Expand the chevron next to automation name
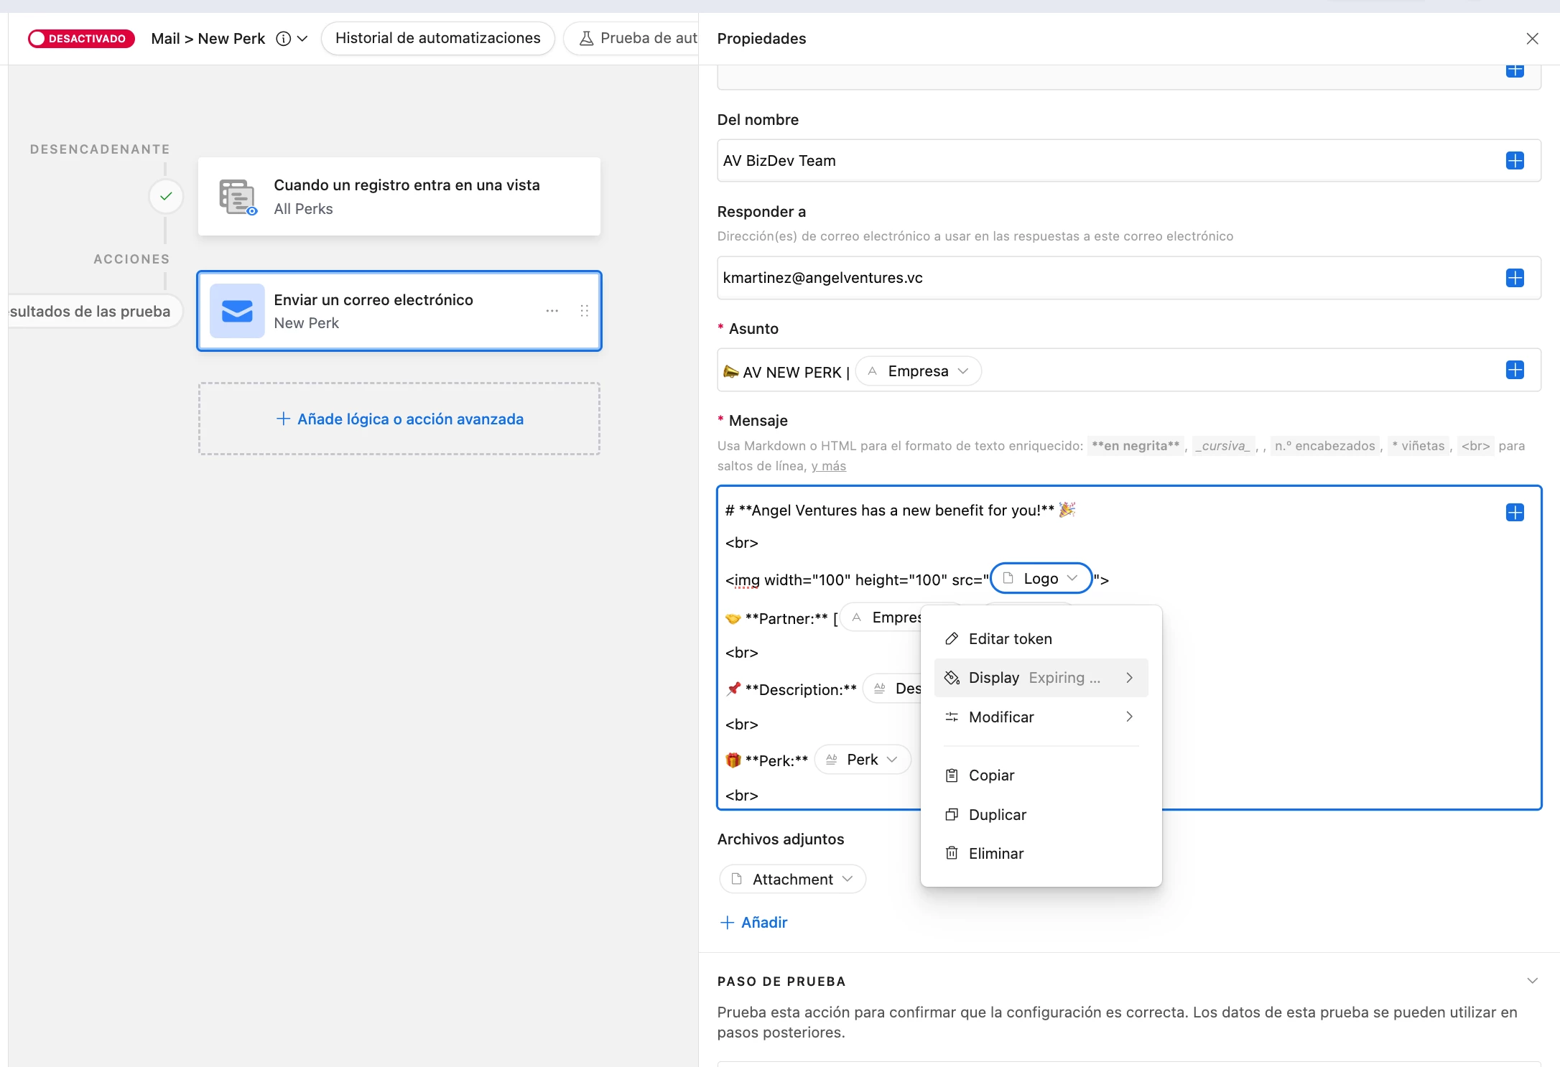The height and width of the screenshot is (1067, 1560). coord(302,39)
